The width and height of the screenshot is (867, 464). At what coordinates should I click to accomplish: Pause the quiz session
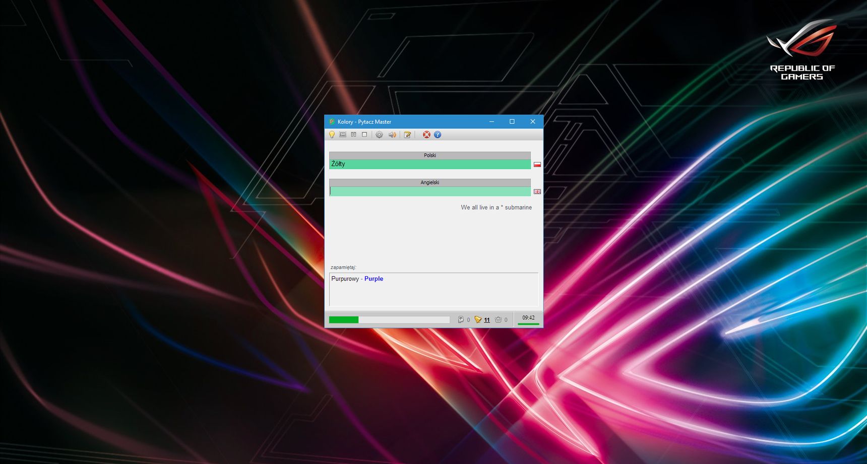pos(354,135)
